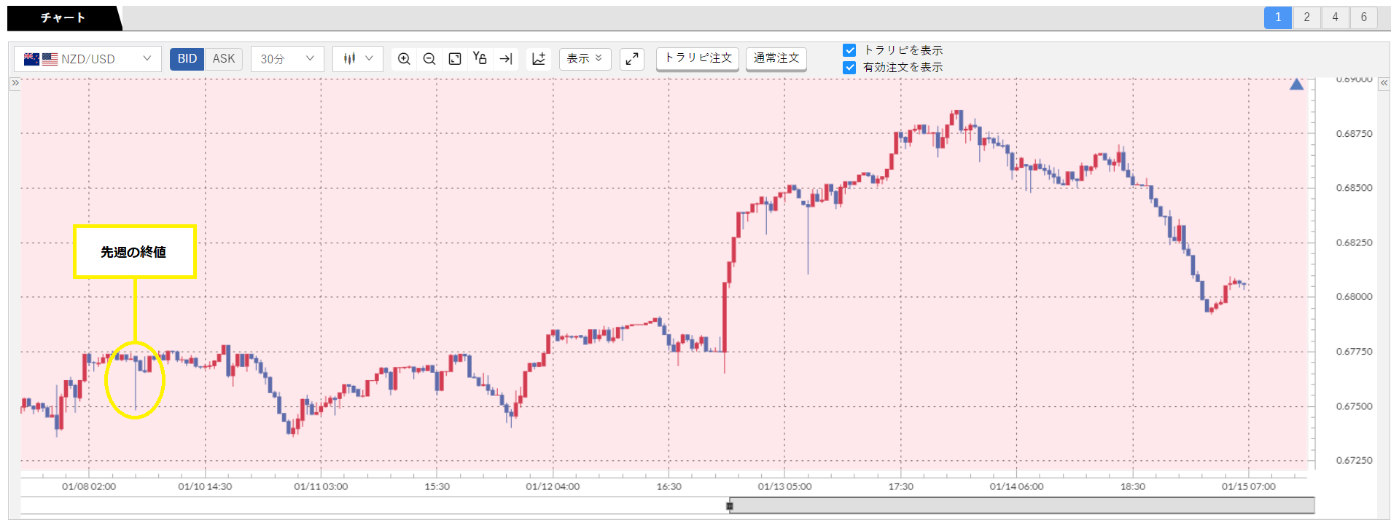1399x525 pixels.
Task: Open the candlestick chart type dropdown
Action: (x=358, y=59)
